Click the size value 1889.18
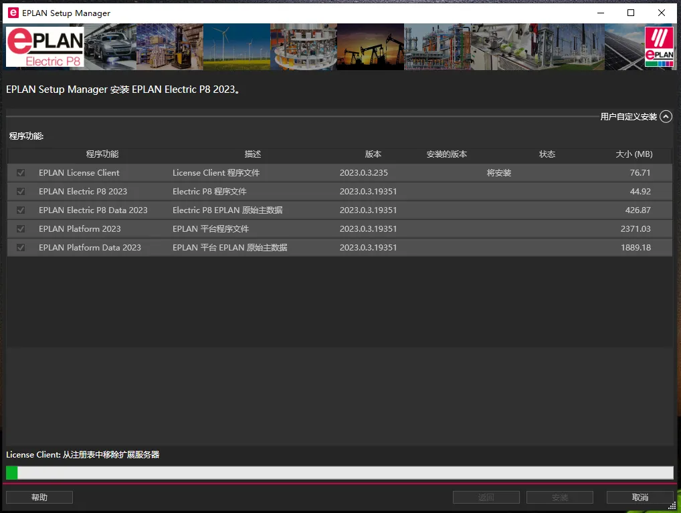This screenshot has height=513, width=681. (636, 247)
